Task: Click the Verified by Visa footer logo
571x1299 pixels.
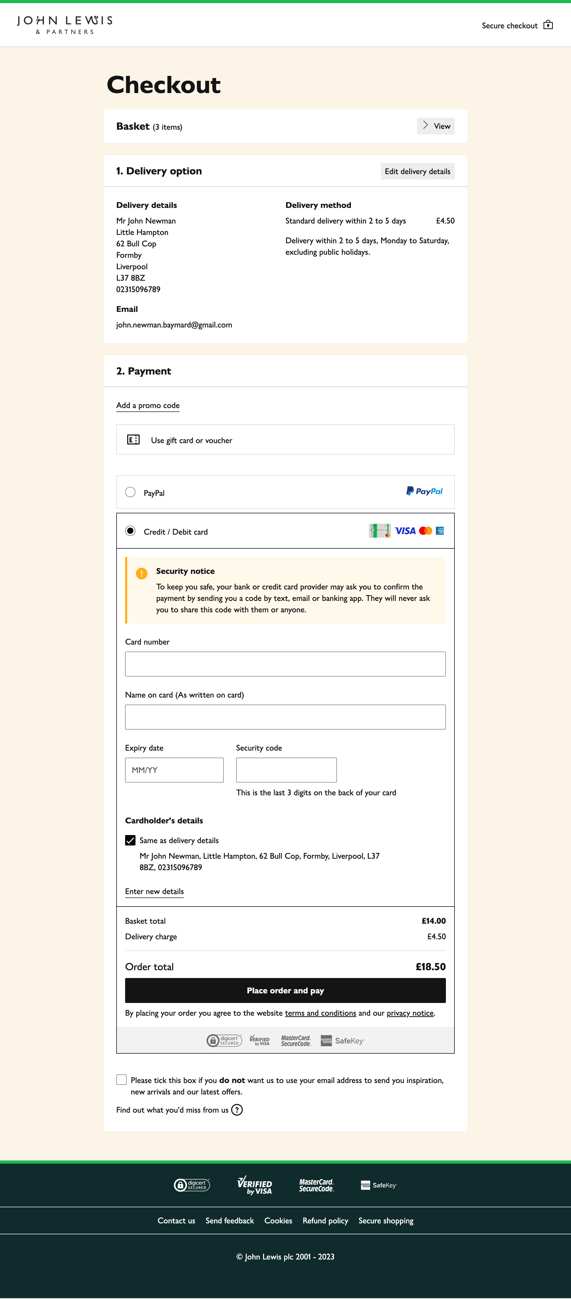Action: pyautogui.click(x=254, y=1185)
